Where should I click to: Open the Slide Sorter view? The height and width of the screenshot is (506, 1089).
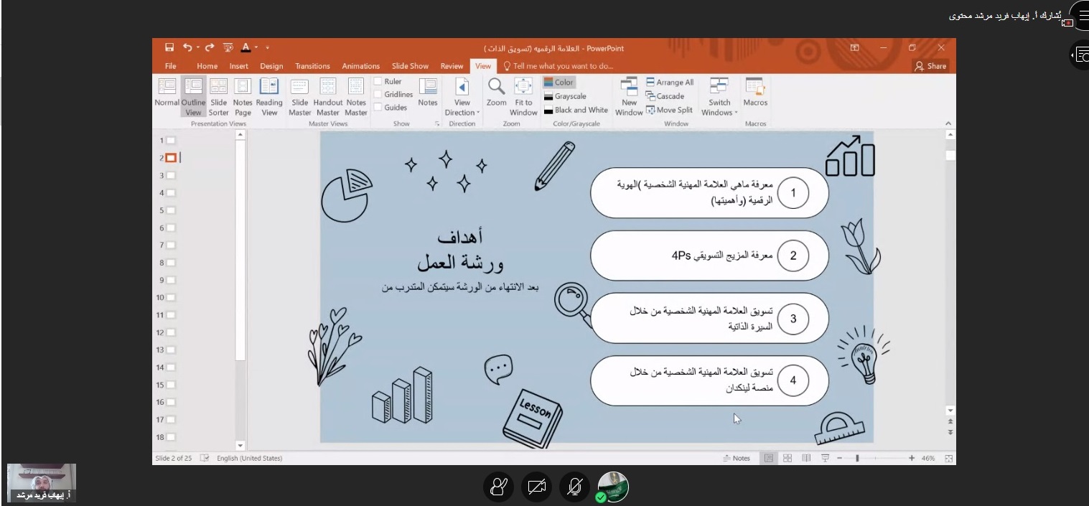(218, 96)
